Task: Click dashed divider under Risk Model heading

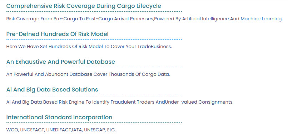Action: point(94,39)
